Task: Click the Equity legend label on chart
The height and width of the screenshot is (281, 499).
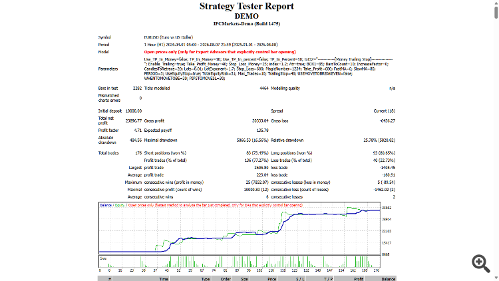Action: [x=120, y=205]
